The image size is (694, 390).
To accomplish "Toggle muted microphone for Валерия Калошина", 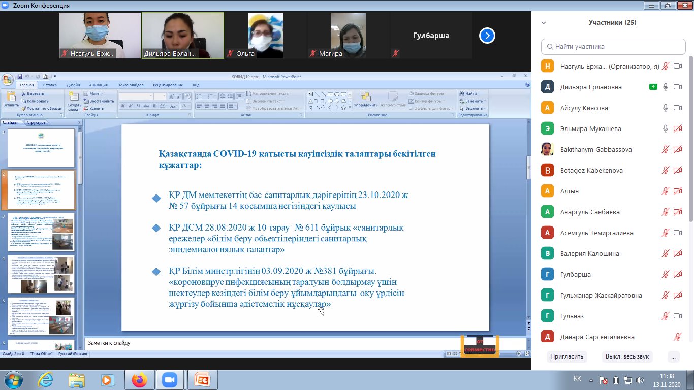I will [x=665, y=253].
